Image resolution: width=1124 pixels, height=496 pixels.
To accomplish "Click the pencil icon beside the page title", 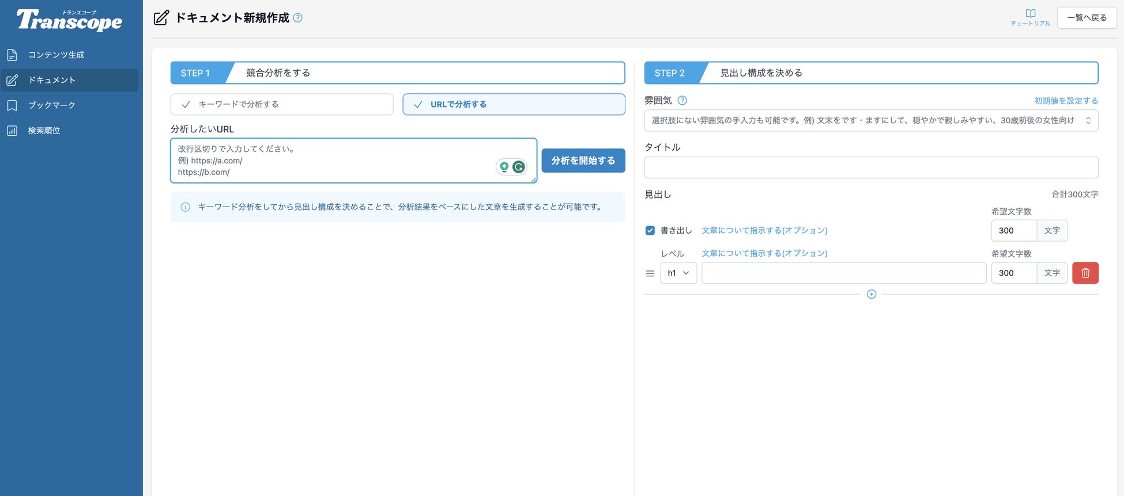I will coord(161,18).
